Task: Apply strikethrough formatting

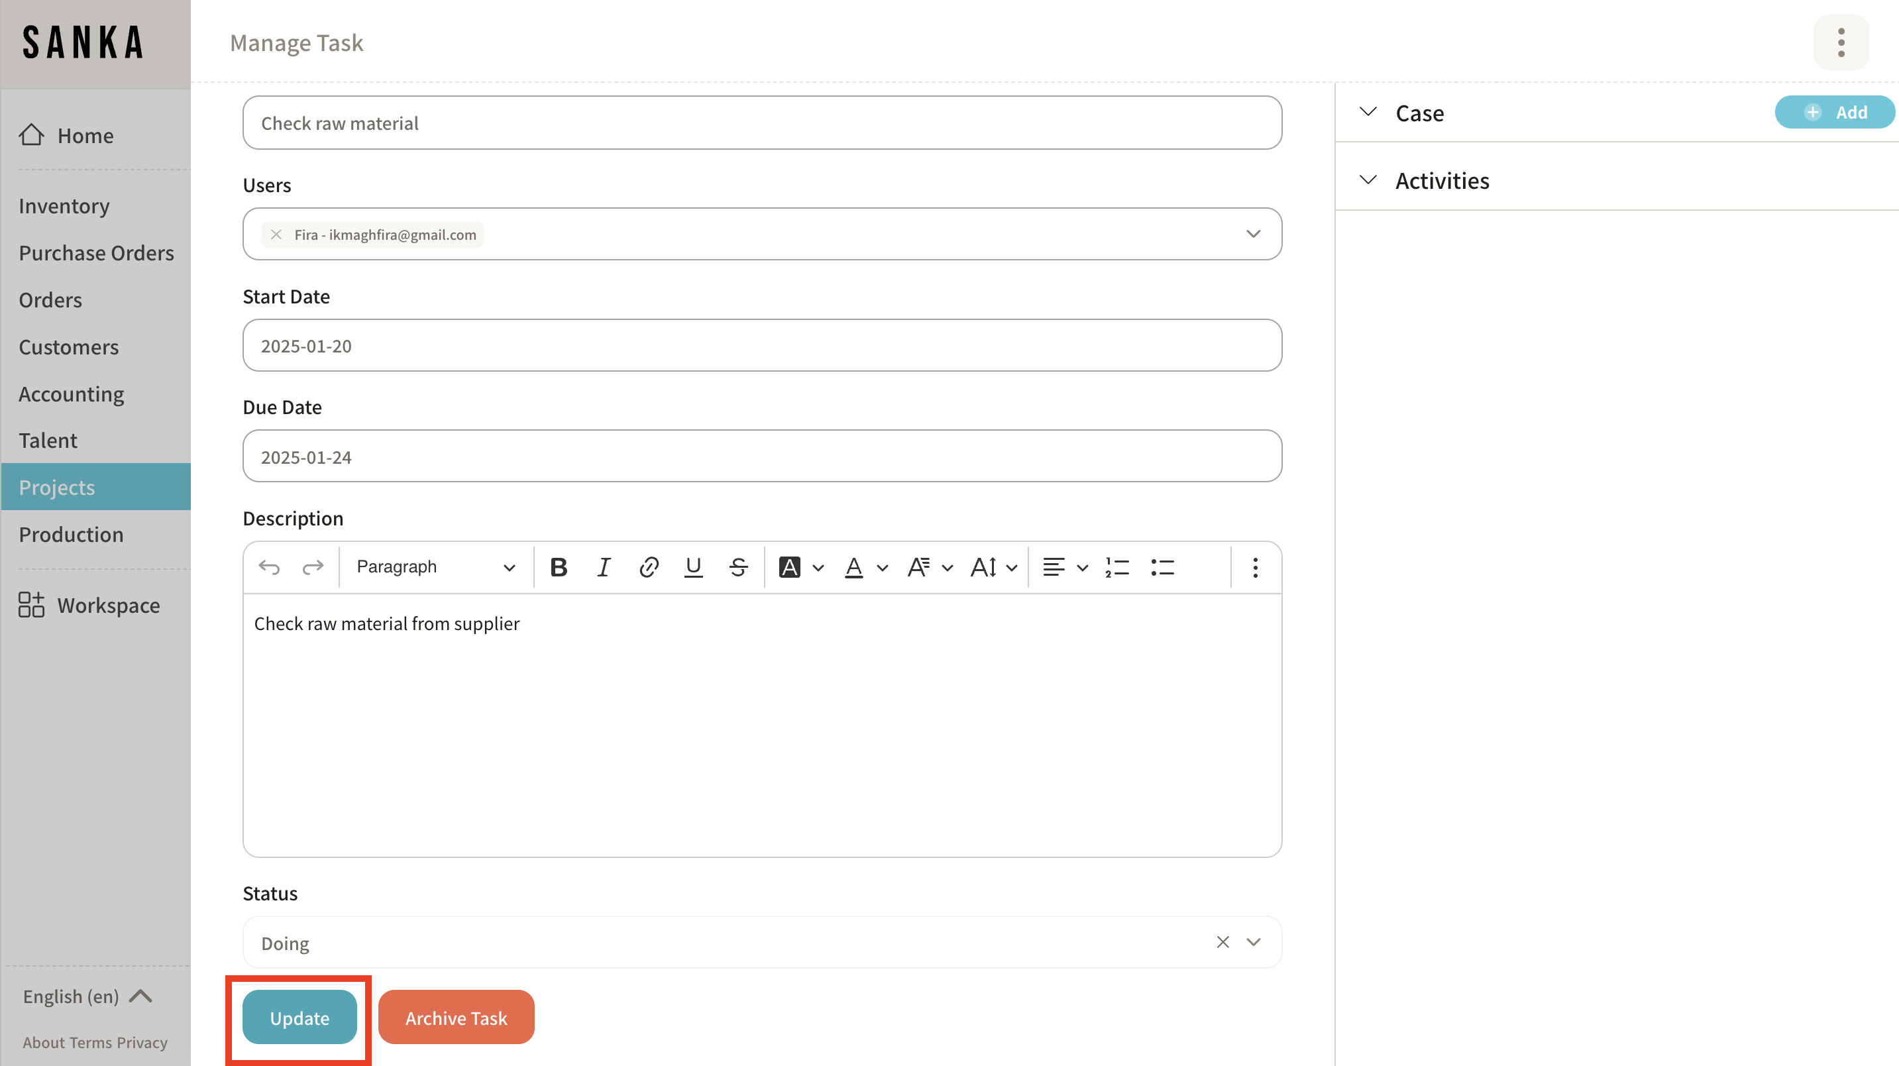Action: click(738, 567)
